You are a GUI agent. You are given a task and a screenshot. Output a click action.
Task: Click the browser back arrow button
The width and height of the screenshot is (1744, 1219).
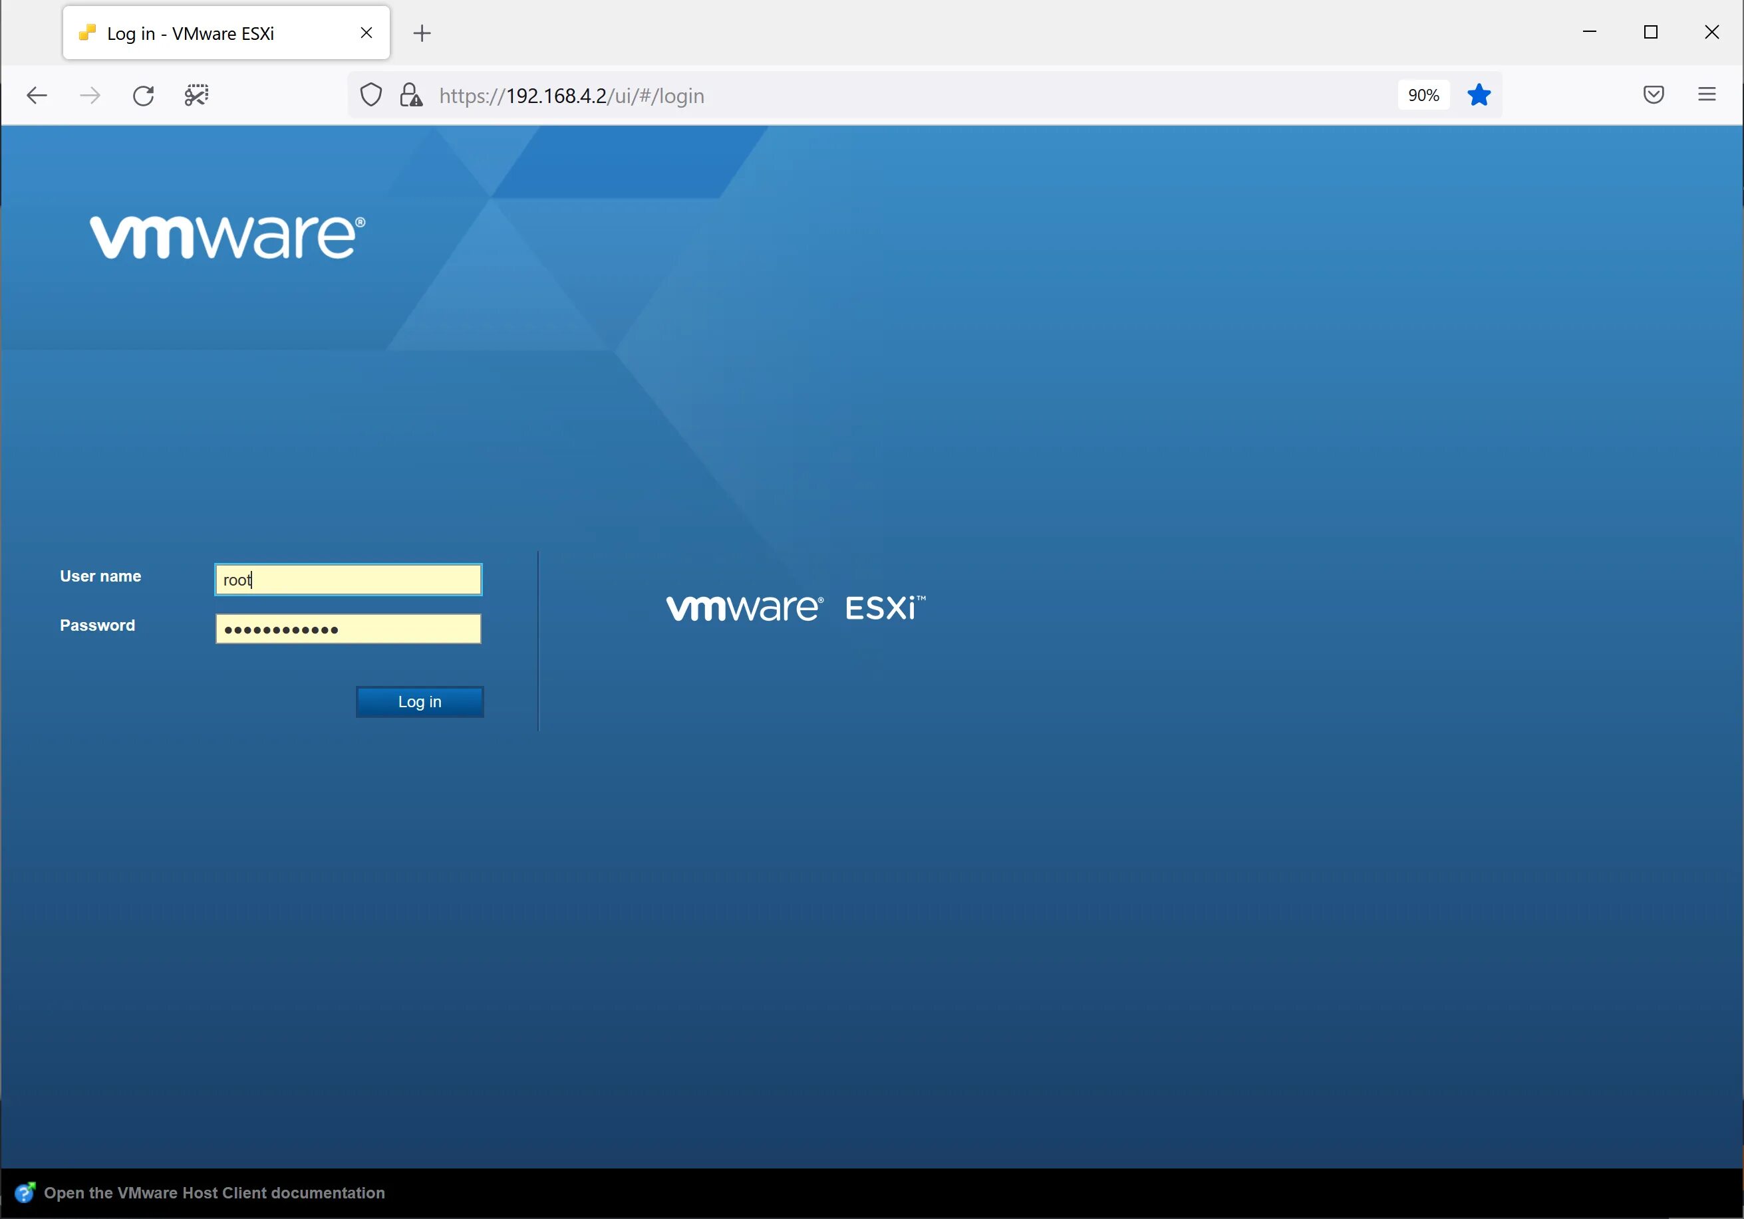(x=37, y=96)
